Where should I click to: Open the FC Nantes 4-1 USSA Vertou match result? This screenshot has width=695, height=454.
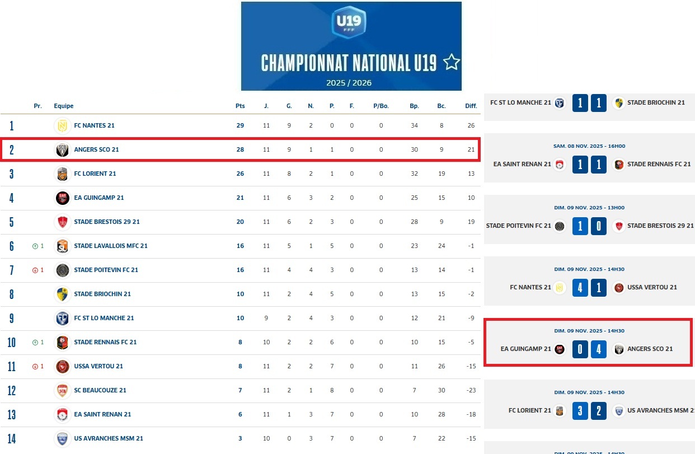tap(589, 287)
